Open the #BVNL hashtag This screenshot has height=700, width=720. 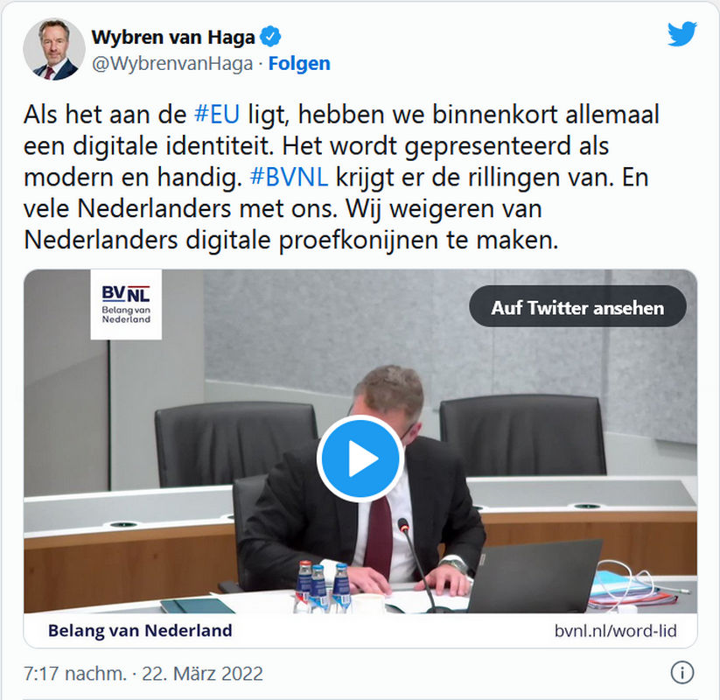(289, 178)
